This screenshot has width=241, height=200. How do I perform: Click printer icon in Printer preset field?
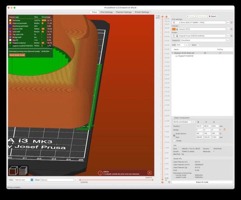tap(174, 36)
